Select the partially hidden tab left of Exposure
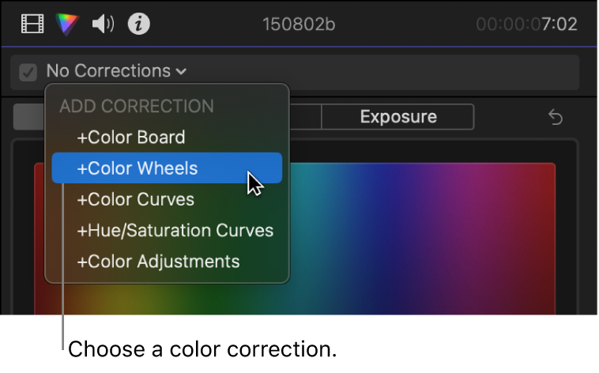 [305, 117]
